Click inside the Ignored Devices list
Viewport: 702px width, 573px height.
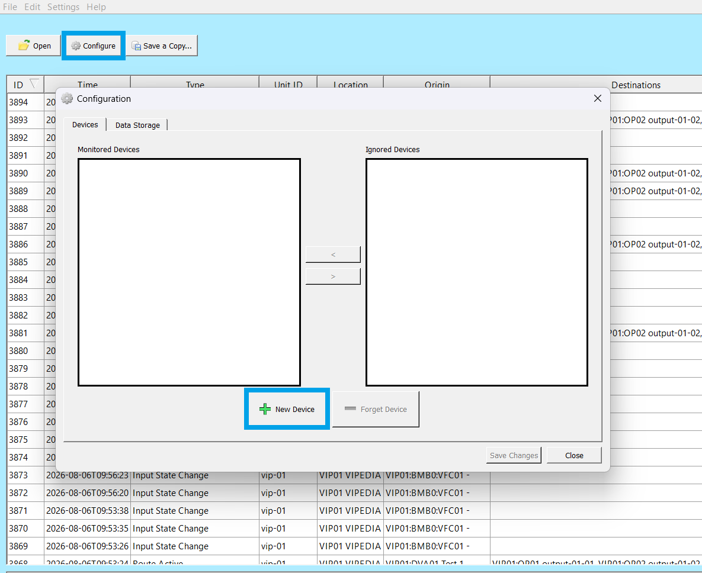tap(477, 272)
